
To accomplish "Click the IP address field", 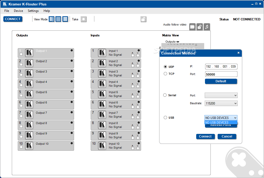I will pos(221,67).
